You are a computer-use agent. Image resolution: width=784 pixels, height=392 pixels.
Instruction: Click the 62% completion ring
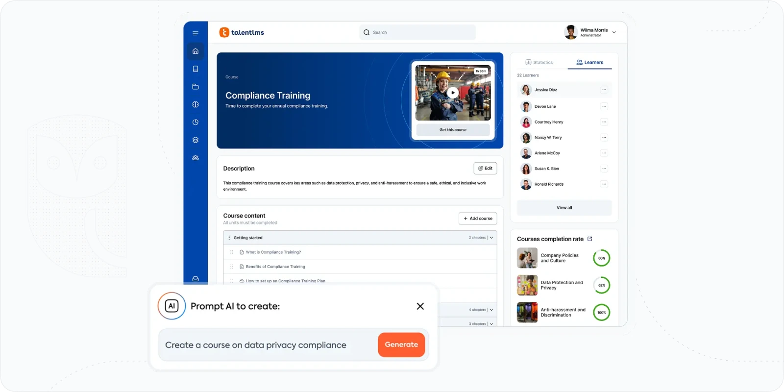(602, 285)
